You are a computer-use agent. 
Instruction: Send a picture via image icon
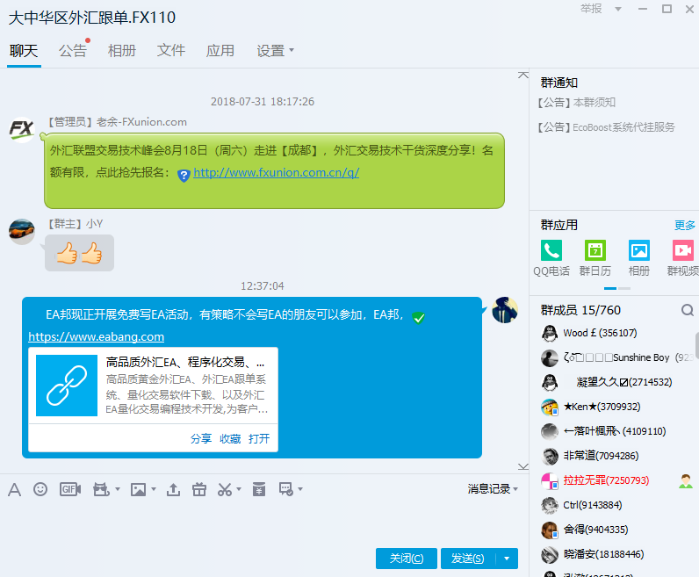(x=138, y=489)
